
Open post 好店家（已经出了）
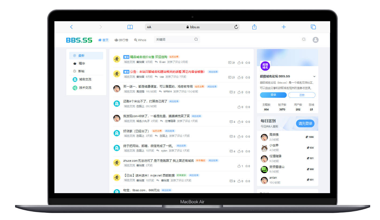click(x=136, y=131)
